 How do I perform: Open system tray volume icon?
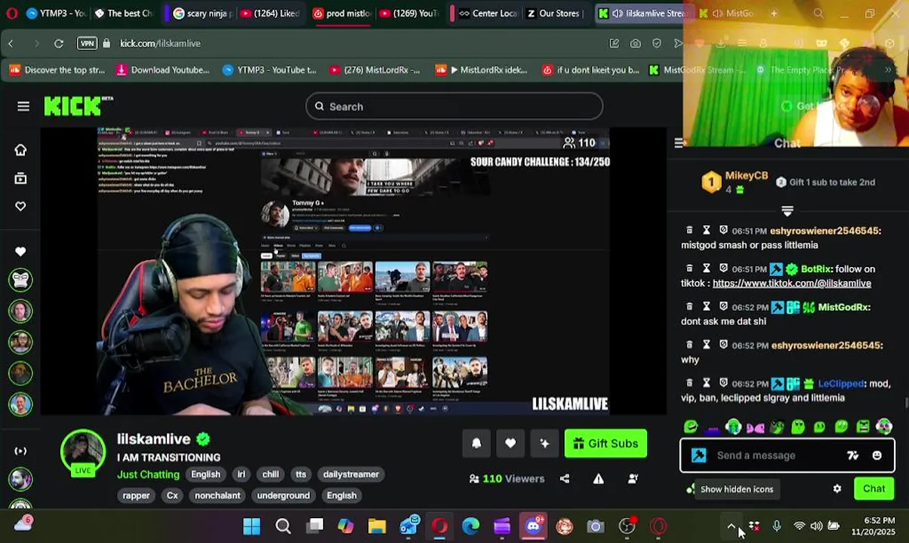click(x=816, y=526)
